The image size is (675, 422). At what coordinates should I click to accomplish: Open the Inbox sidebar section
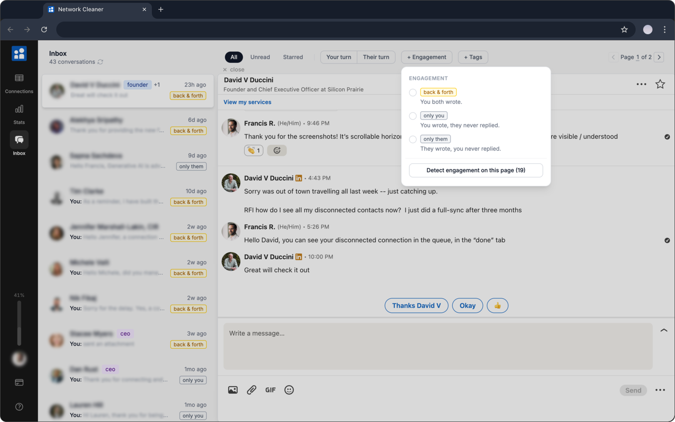19,144
